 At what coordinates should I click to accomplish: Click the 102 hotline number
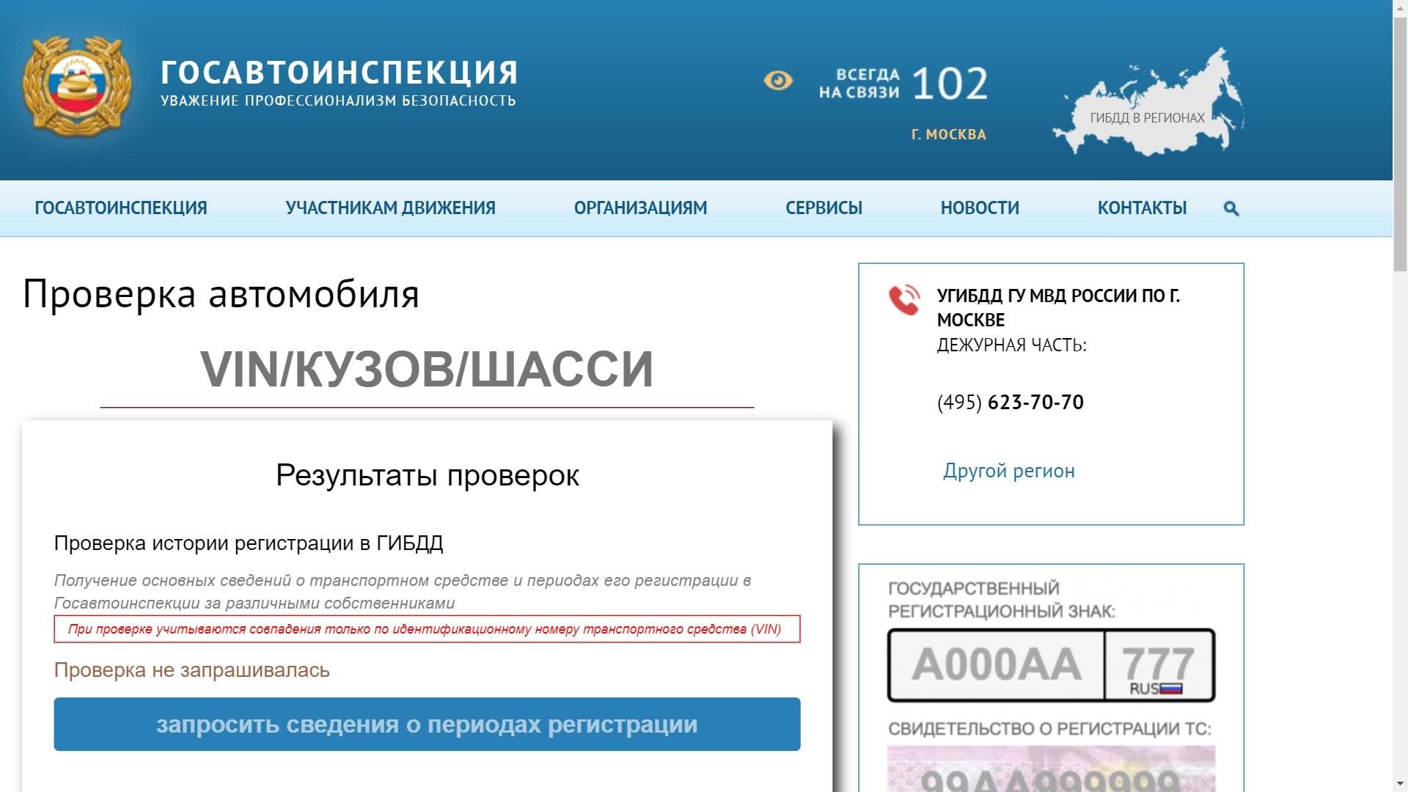[x=950, y=84]
